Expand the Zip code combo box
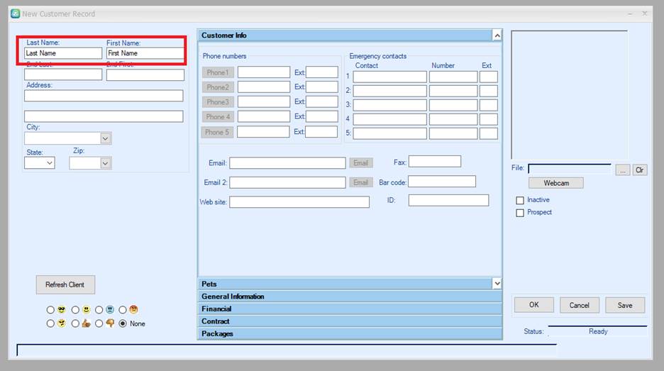Image resolution: width=664 pixels, height=371 pixels. point(106,163)
